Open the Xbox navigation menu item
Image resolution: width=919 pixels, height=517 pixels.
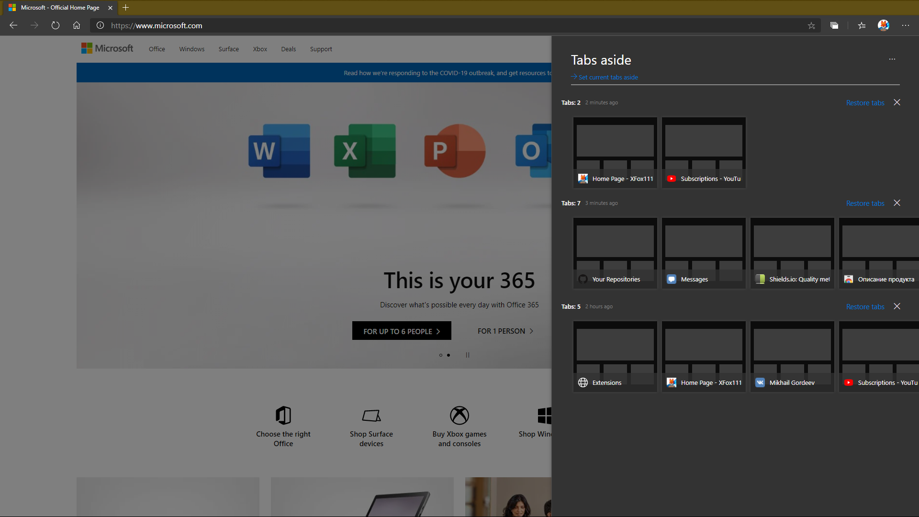pyautogui.click(x=260, y=49)
